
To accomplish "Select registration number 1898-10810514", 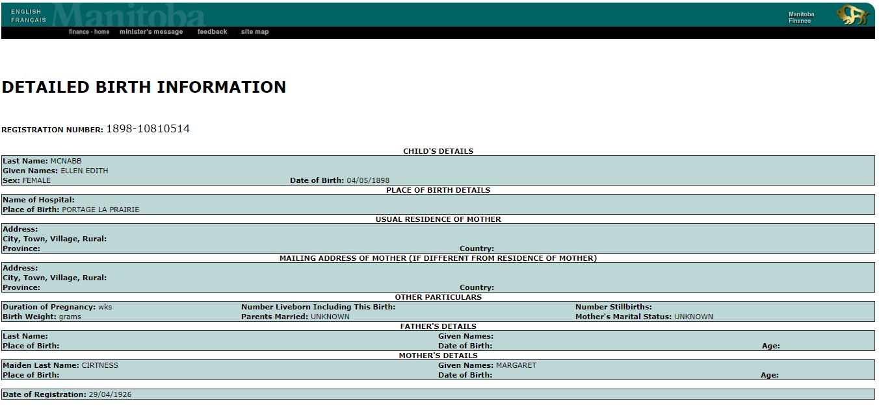I will coord(148,128).
